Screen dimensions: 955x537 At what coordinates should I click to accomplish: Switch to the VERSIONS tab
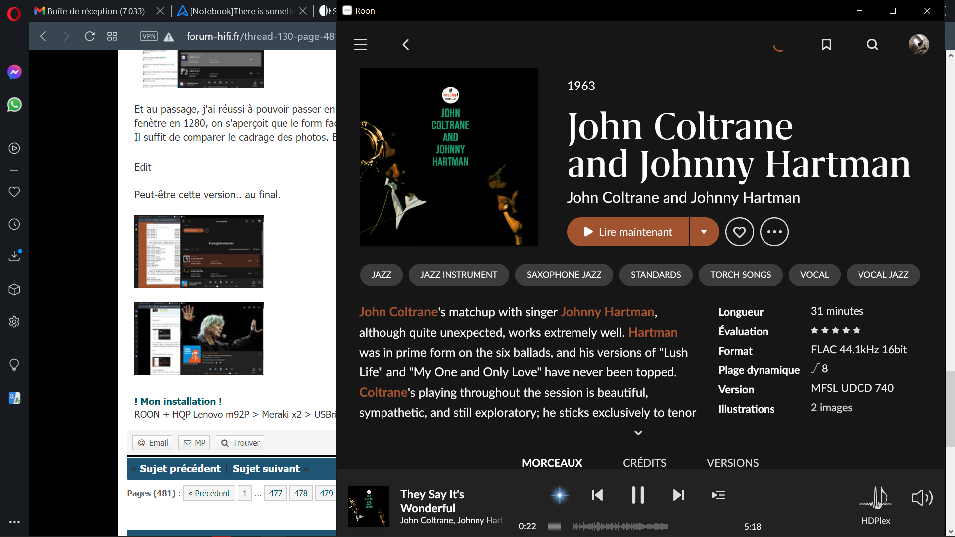pos(733,463)
